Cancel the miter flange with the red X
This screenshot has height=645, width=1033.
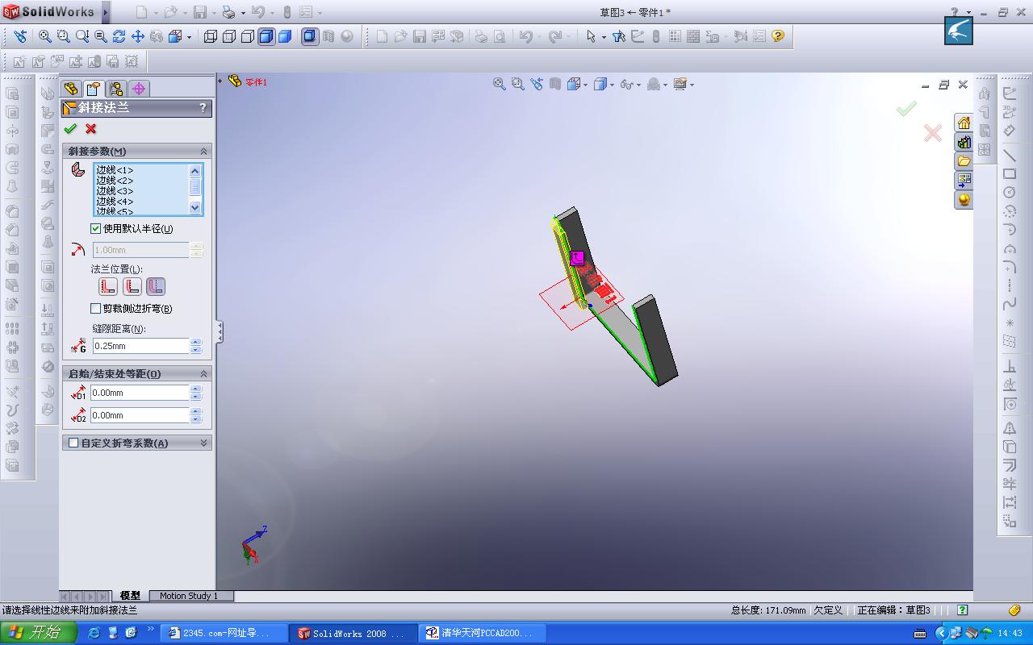click(90, 129)
